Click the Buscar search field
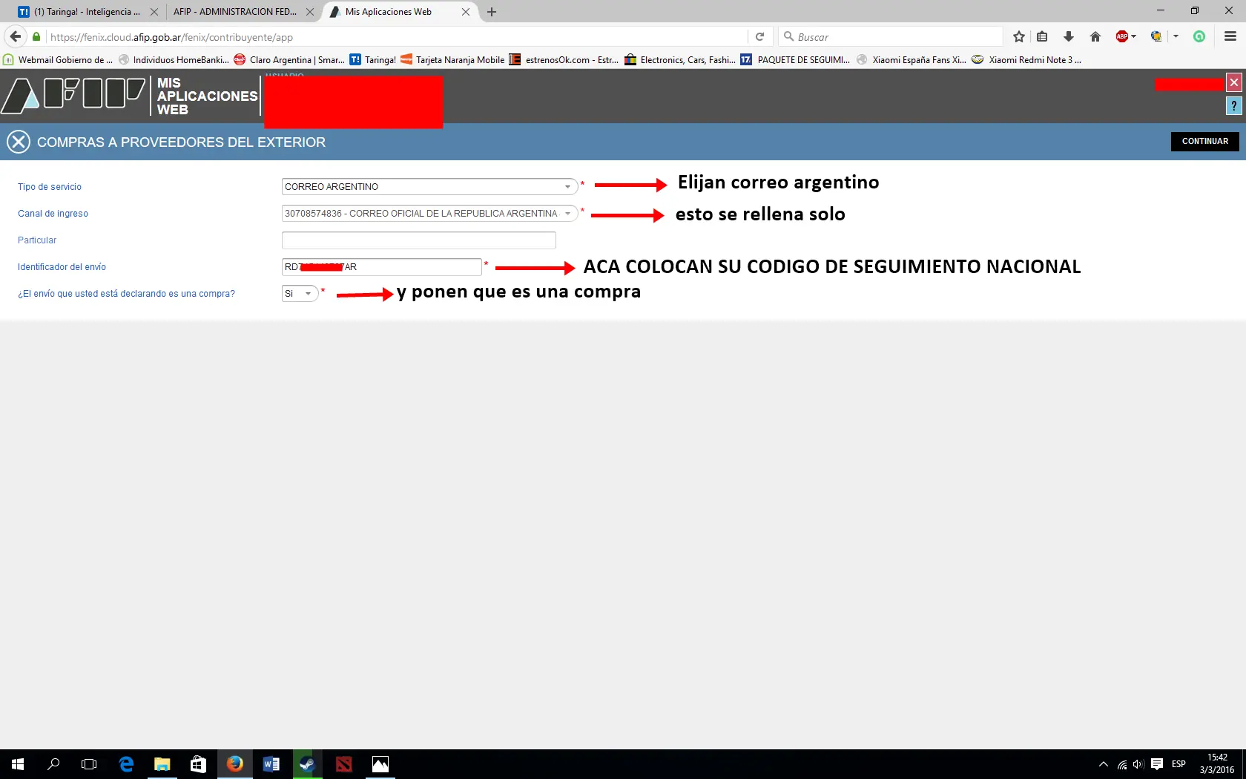 tap(890, 37)
